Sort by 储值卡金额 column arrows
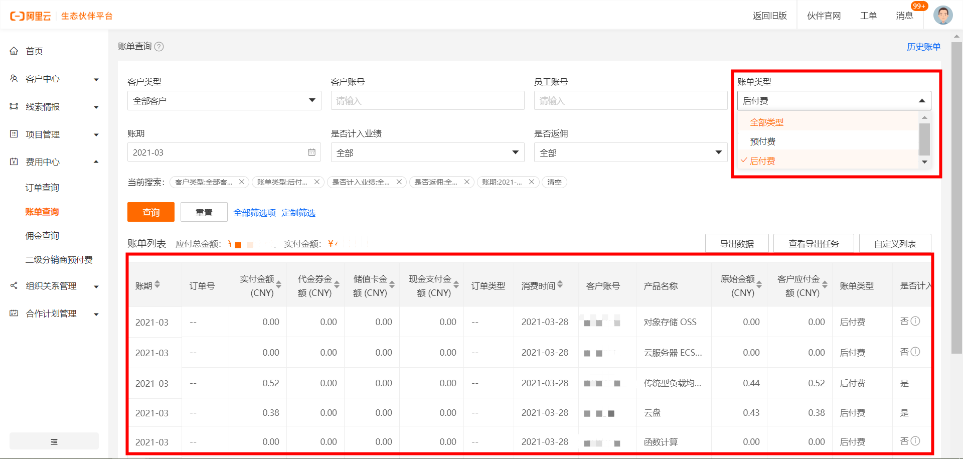This screenshot has height=459, width=963. pyautogui.click(x=392, y=284)
